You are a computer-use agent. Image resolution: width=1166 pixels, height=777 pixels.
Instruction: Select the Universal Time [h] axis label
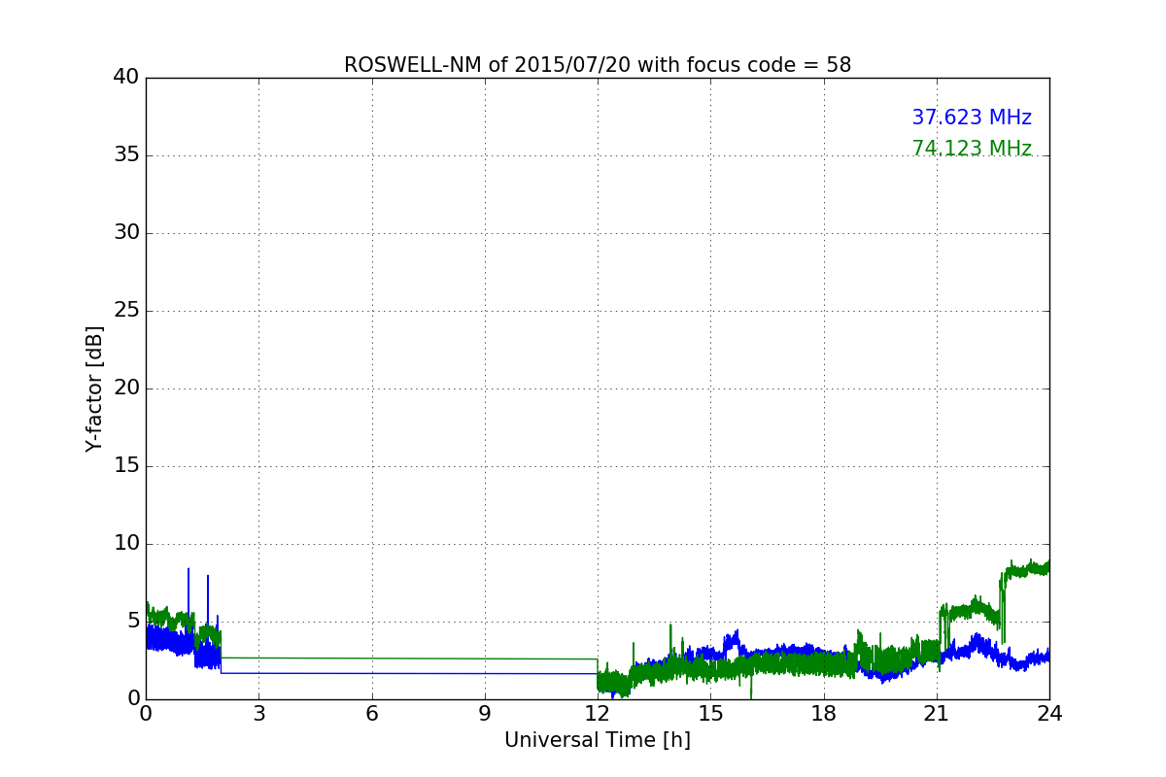tap(598, 740)
